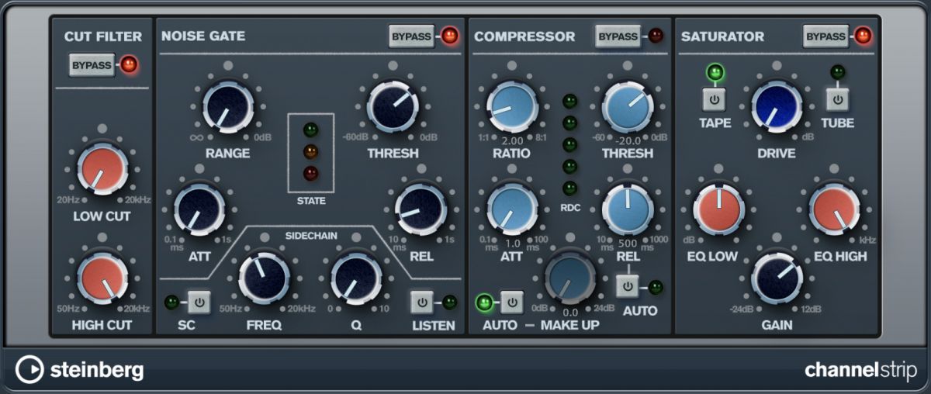Click the AUTO release indicator LED
Screen dimensions: 931x394
coord(656,287)
